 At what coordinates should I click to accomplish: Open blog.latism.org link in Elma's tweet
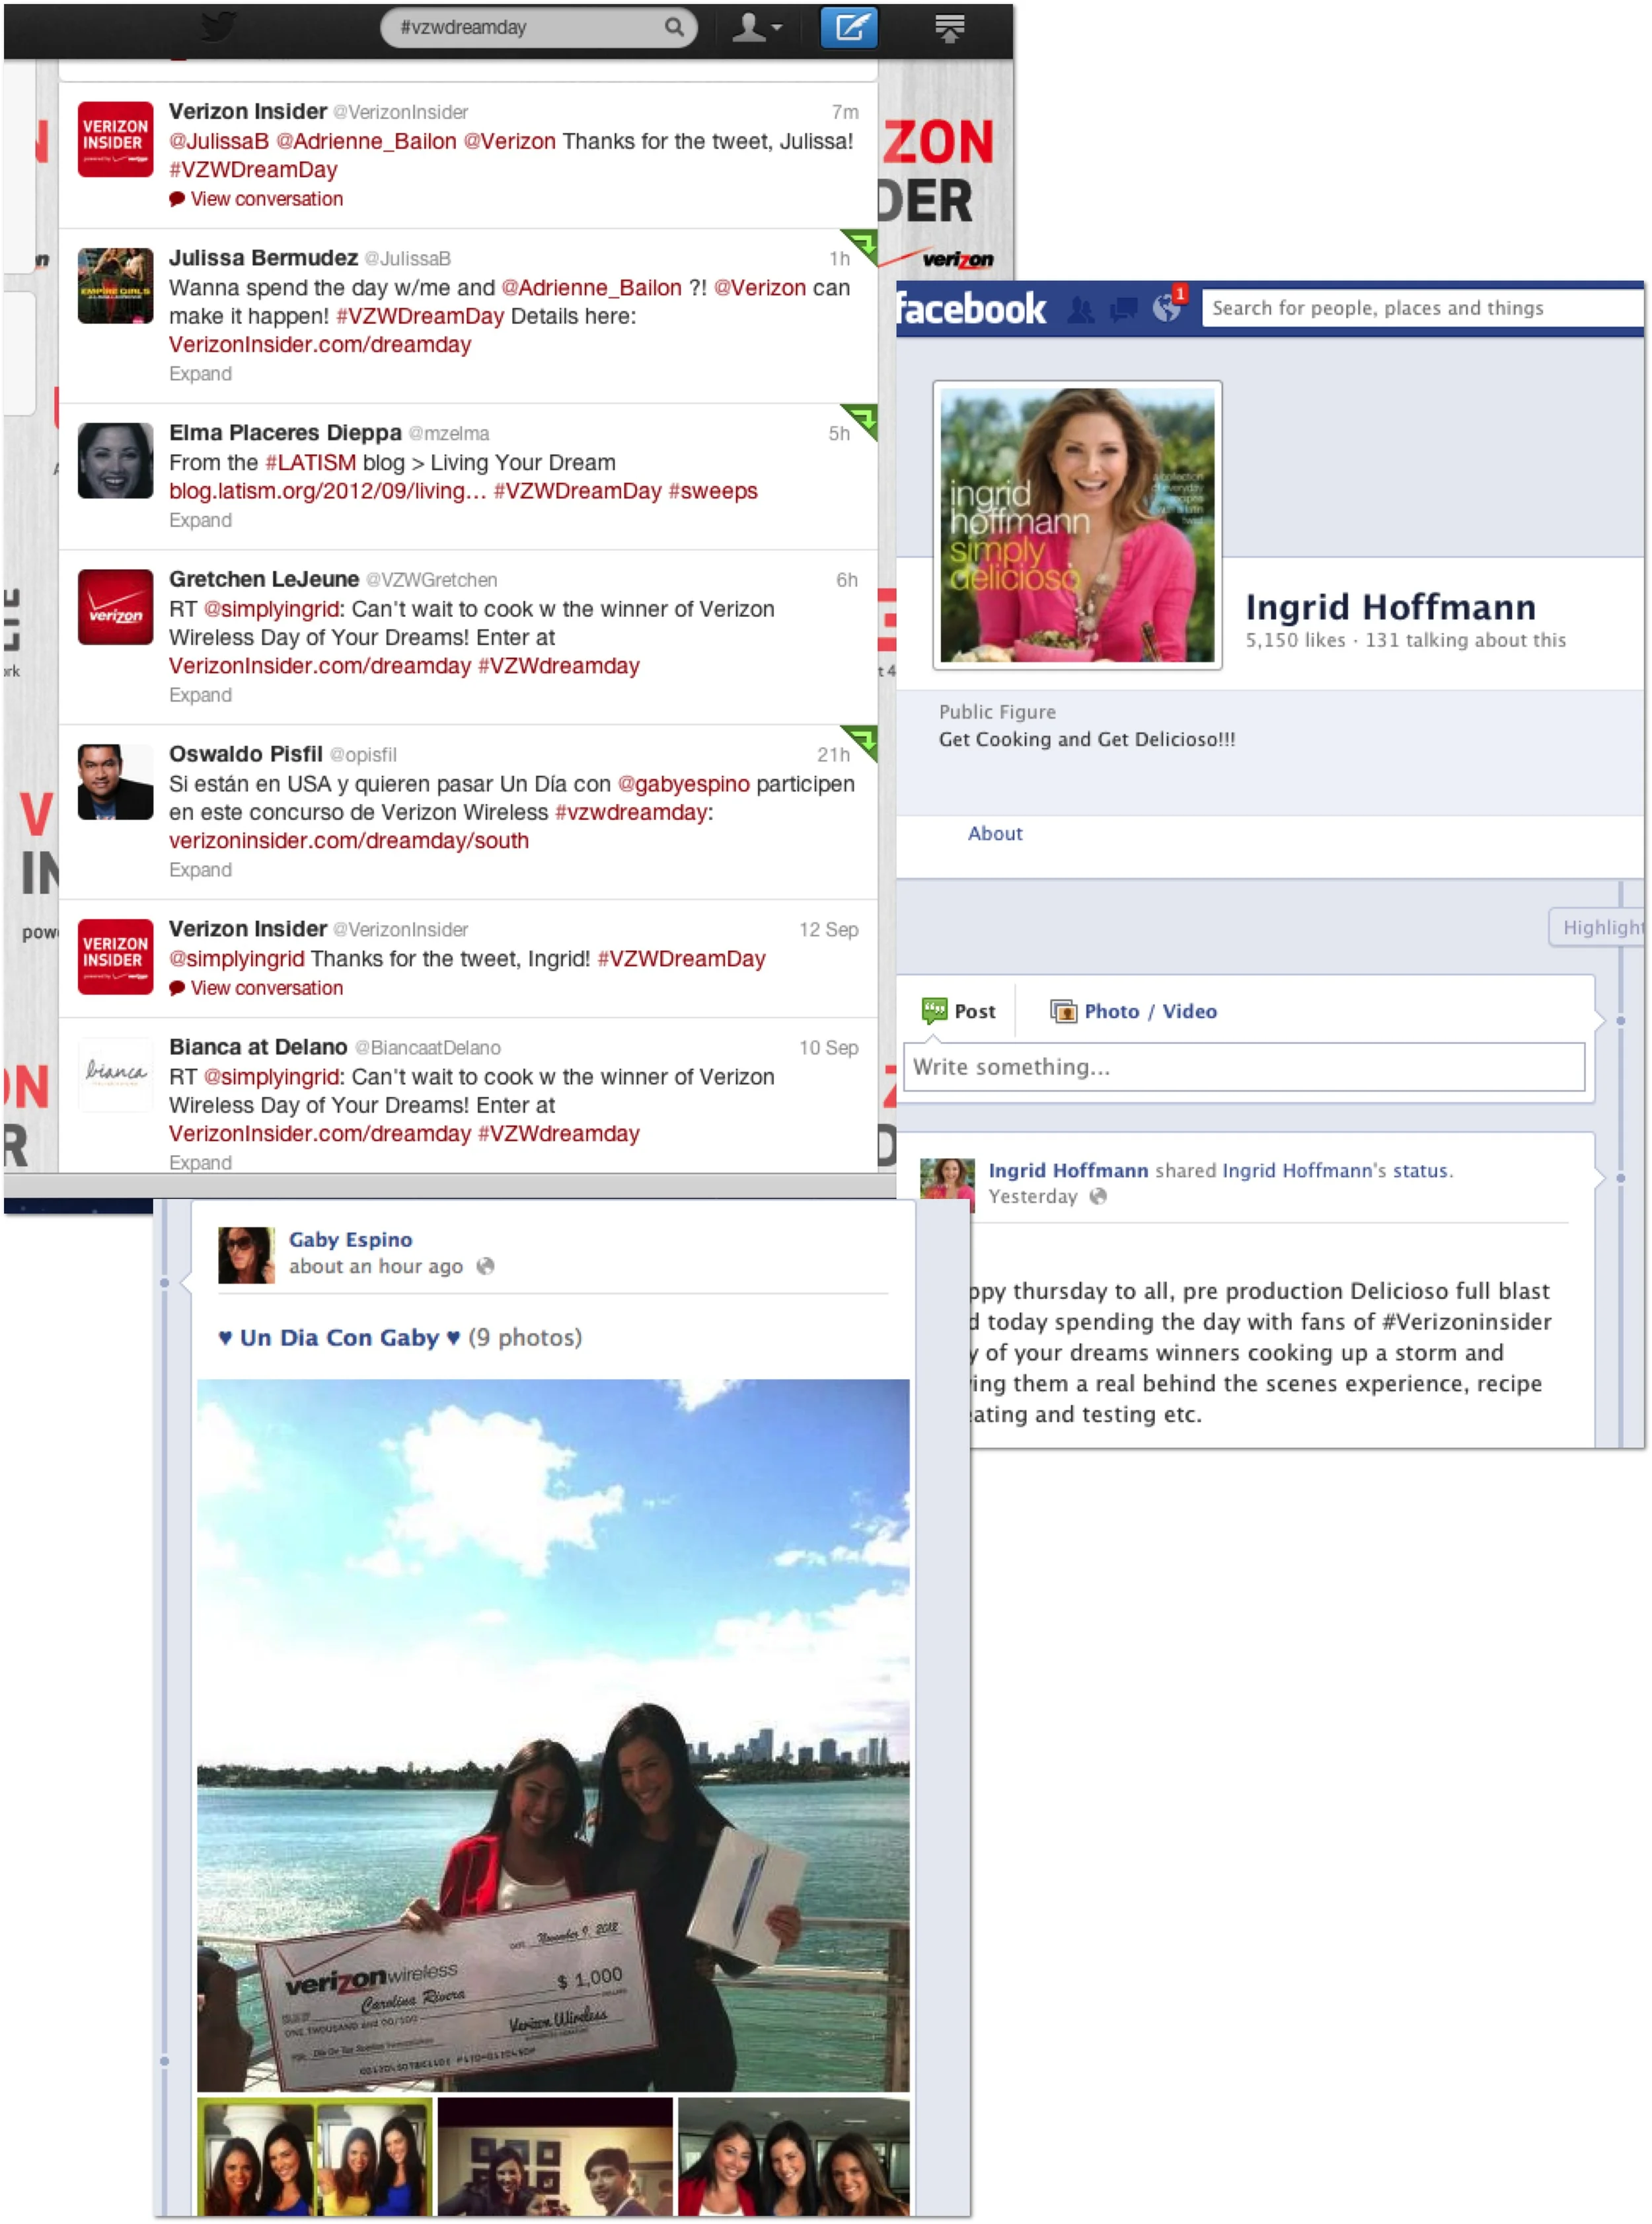click(327, 491)
